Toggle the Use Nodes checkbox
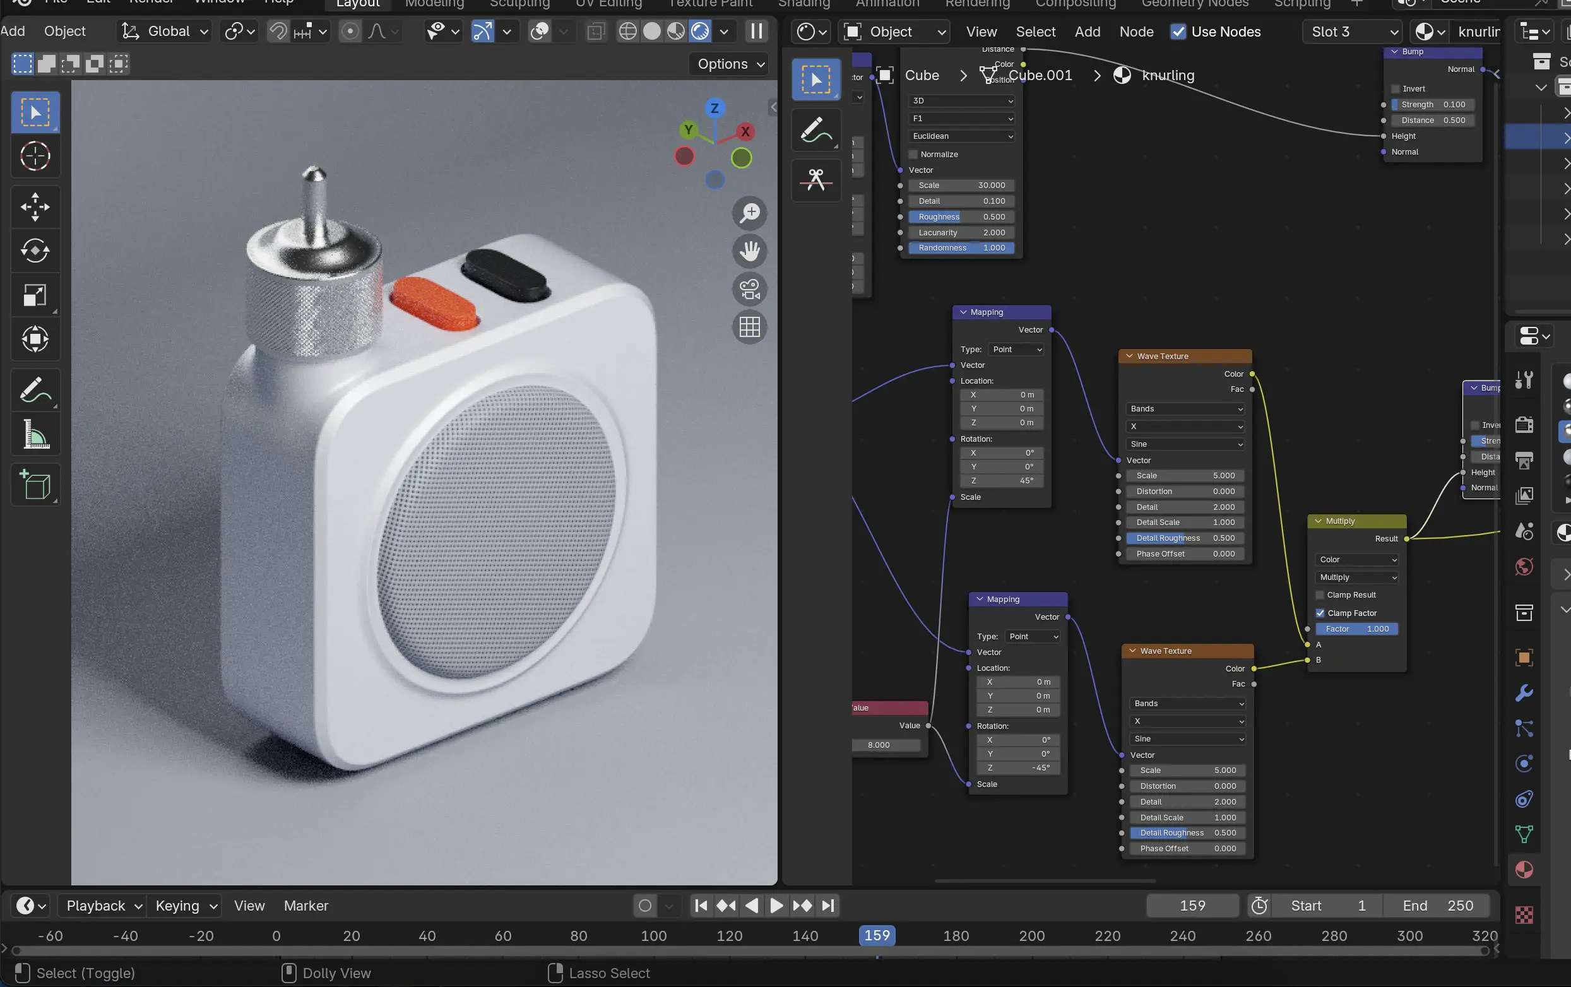The width and height of the screenshot is (1571, 987). pos(1178,32)
